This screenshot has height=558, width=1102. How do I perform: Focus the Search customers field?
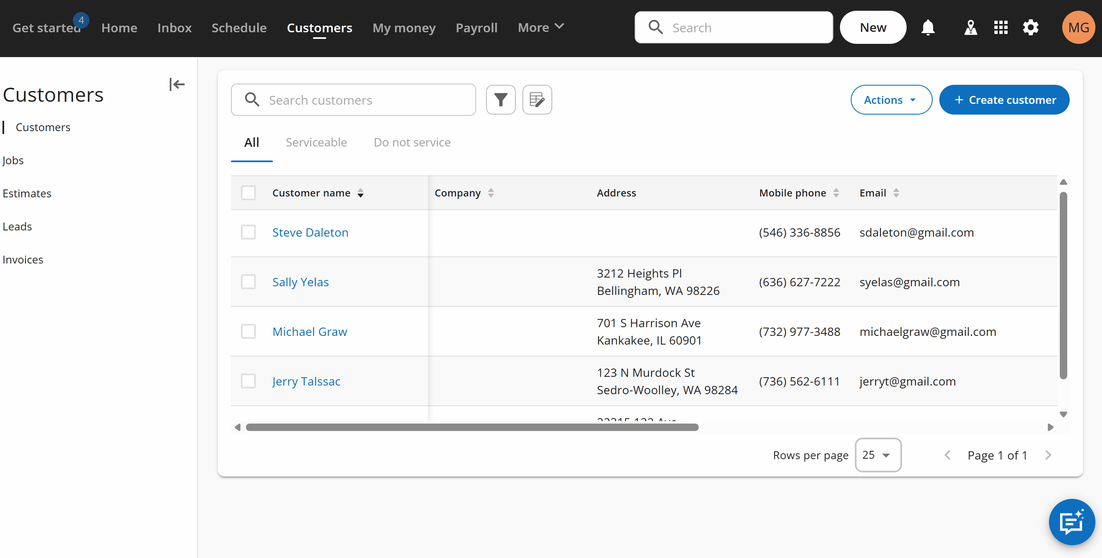click(354, 100)
